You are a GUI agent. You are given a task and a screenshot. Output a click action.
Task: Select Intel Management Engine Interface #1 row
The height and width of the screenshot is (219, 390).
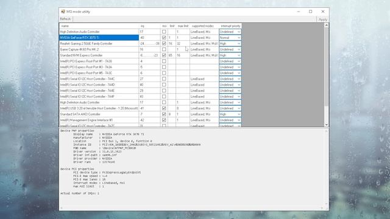point(99,120)
